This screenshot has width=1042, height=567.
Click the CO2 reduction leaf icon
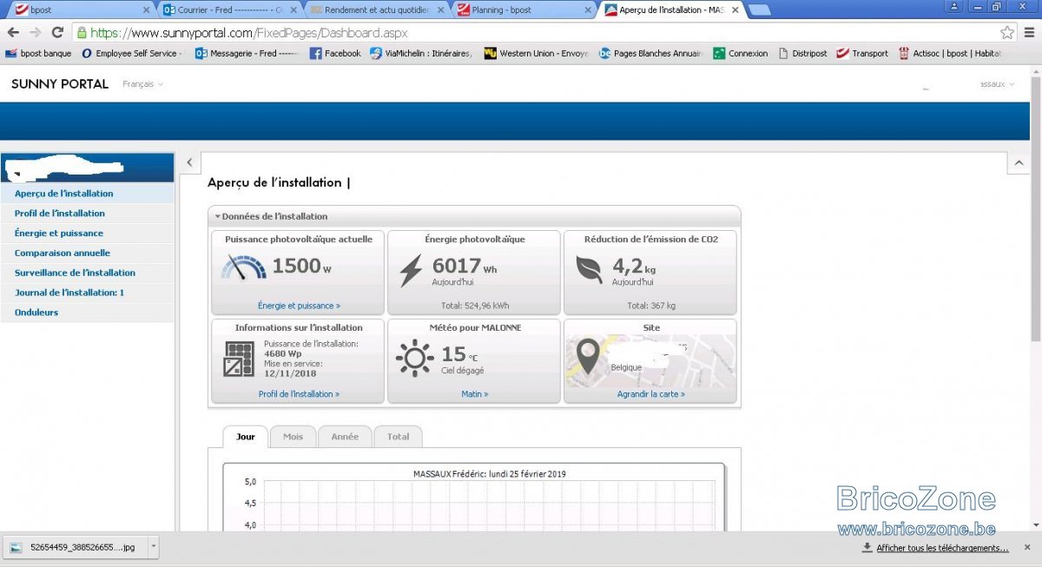tap(590, 270)
